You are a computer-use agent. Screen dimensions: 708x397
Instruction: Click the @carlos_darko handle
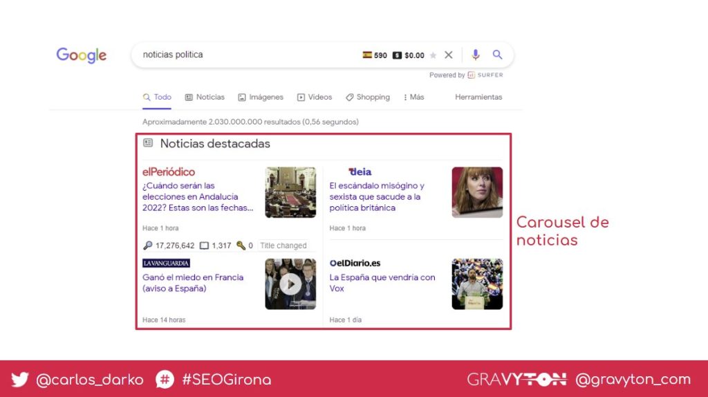pyautogui.click(x=89, y=380)
